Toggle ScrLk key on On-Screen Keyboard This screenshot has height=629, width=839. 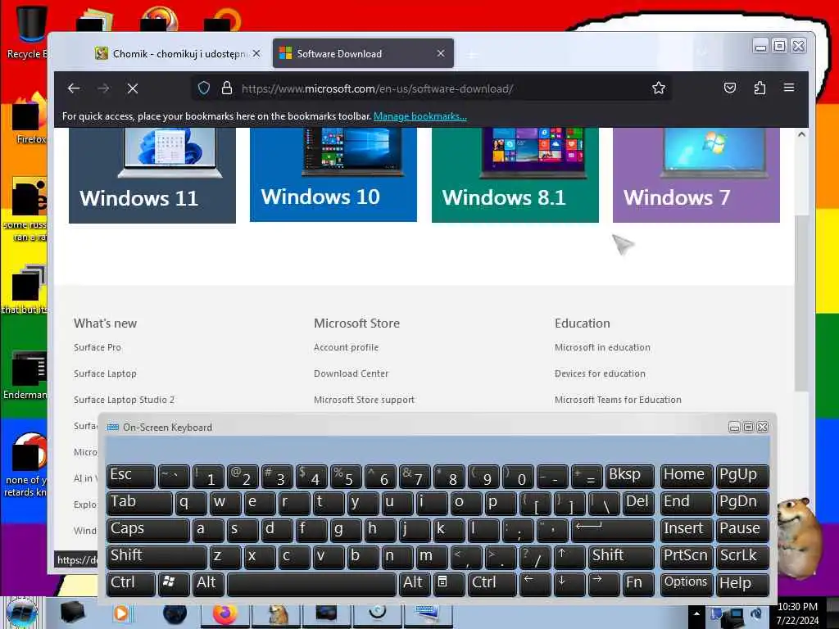pyautogui.click(x=741, y=557)
